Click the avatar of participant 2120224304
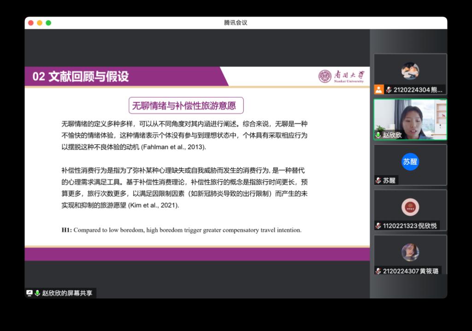 (x=410, y=71)
